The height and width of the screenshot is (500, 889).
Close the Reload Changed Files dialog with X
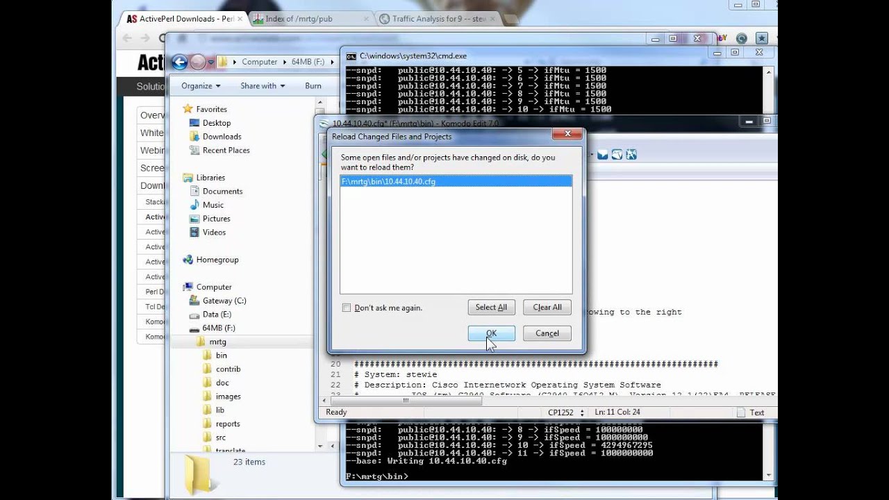(567, 133)
